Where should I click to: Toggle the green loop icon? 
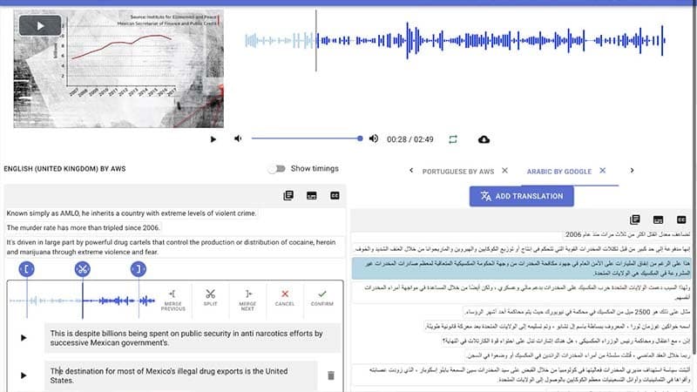point(453,139)
